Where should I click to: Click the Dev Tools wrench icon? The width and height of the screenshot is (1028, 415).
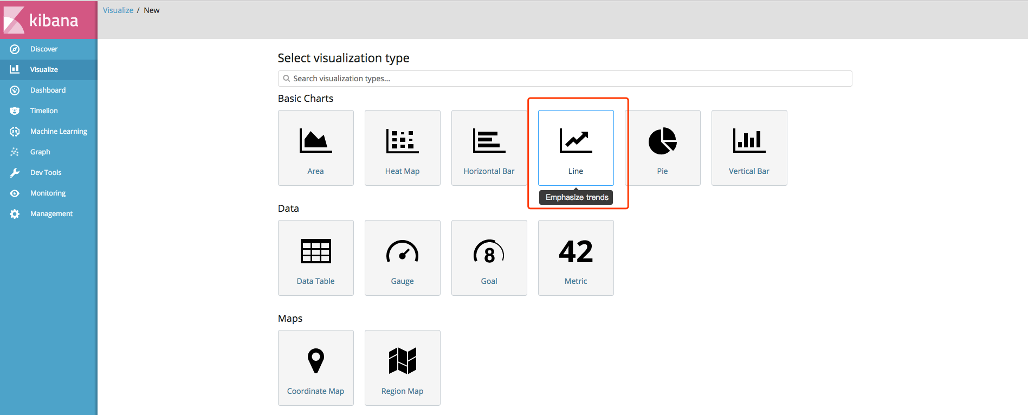[x=15, y=173]
